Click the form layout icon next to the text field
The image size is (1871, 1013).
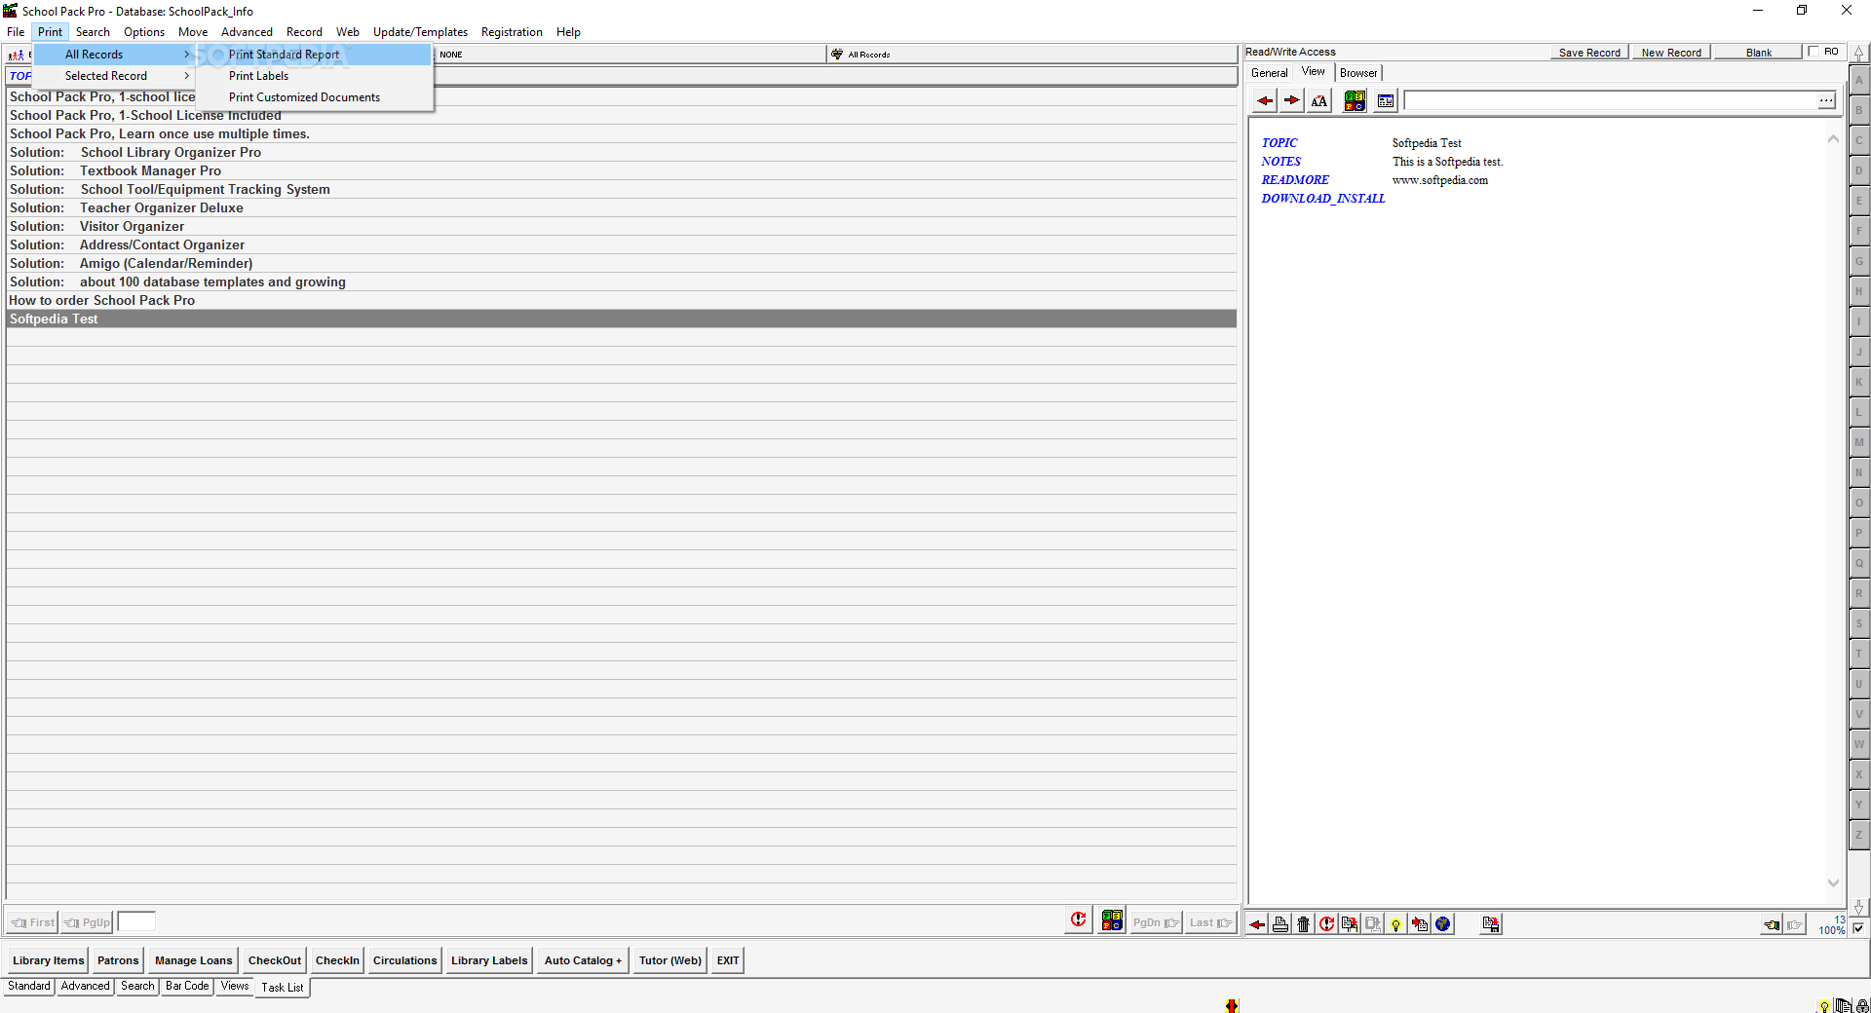point(1386,100)
